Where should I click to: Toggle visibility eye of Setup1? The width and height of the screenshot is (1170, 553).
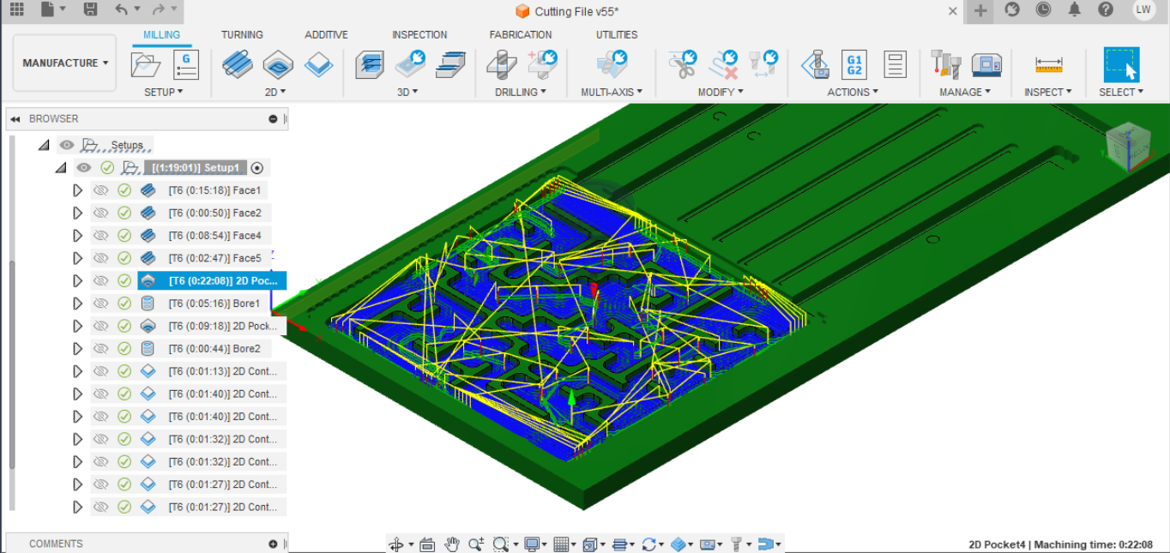(83, 167)
